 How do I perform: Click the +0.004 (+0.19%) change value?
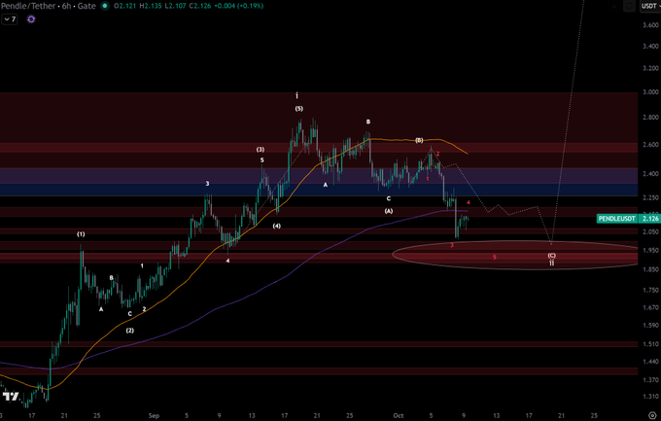238,6
